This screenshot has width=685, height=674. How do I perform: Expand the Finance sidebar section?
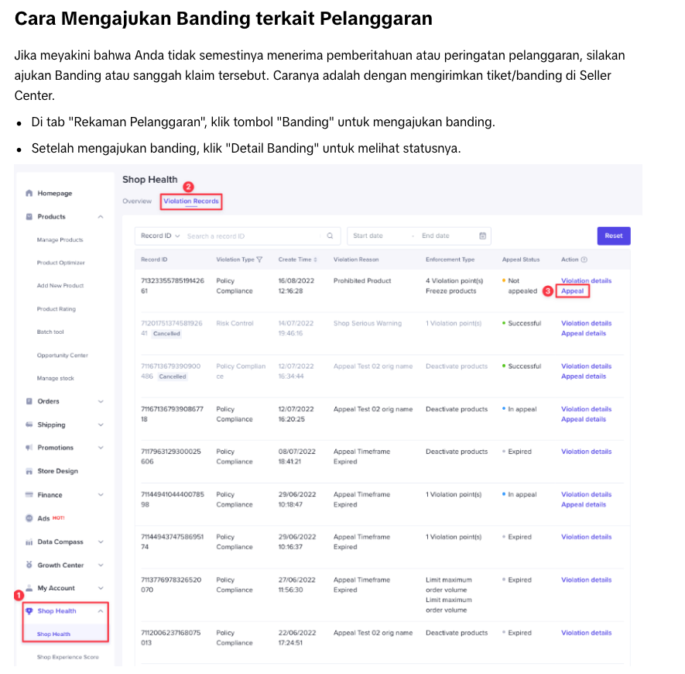(x=101, y=495)
